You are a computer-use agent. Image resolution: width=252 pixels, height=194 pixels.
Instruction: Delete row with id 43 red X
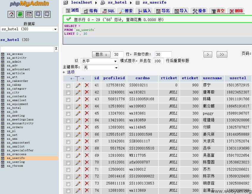(x=87, y=99)
